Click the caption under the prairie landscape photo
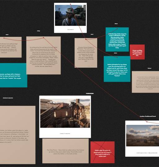159x167 pixels. 147,153
